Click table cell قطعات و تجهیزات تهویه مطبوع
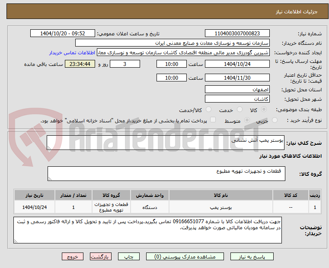 click(111, 207)
